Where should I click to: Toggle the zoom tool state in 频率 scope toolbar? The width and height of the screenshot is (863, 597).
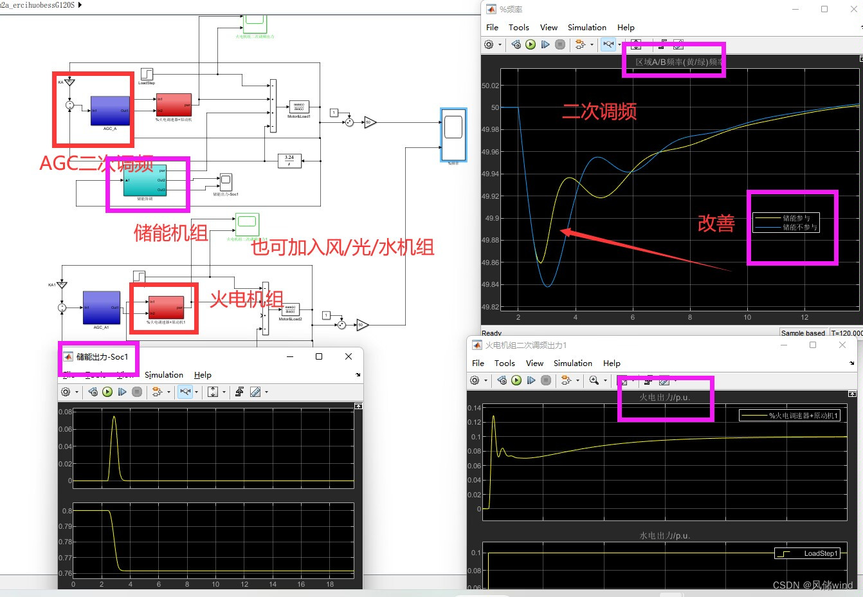click(x=608, y=44)
